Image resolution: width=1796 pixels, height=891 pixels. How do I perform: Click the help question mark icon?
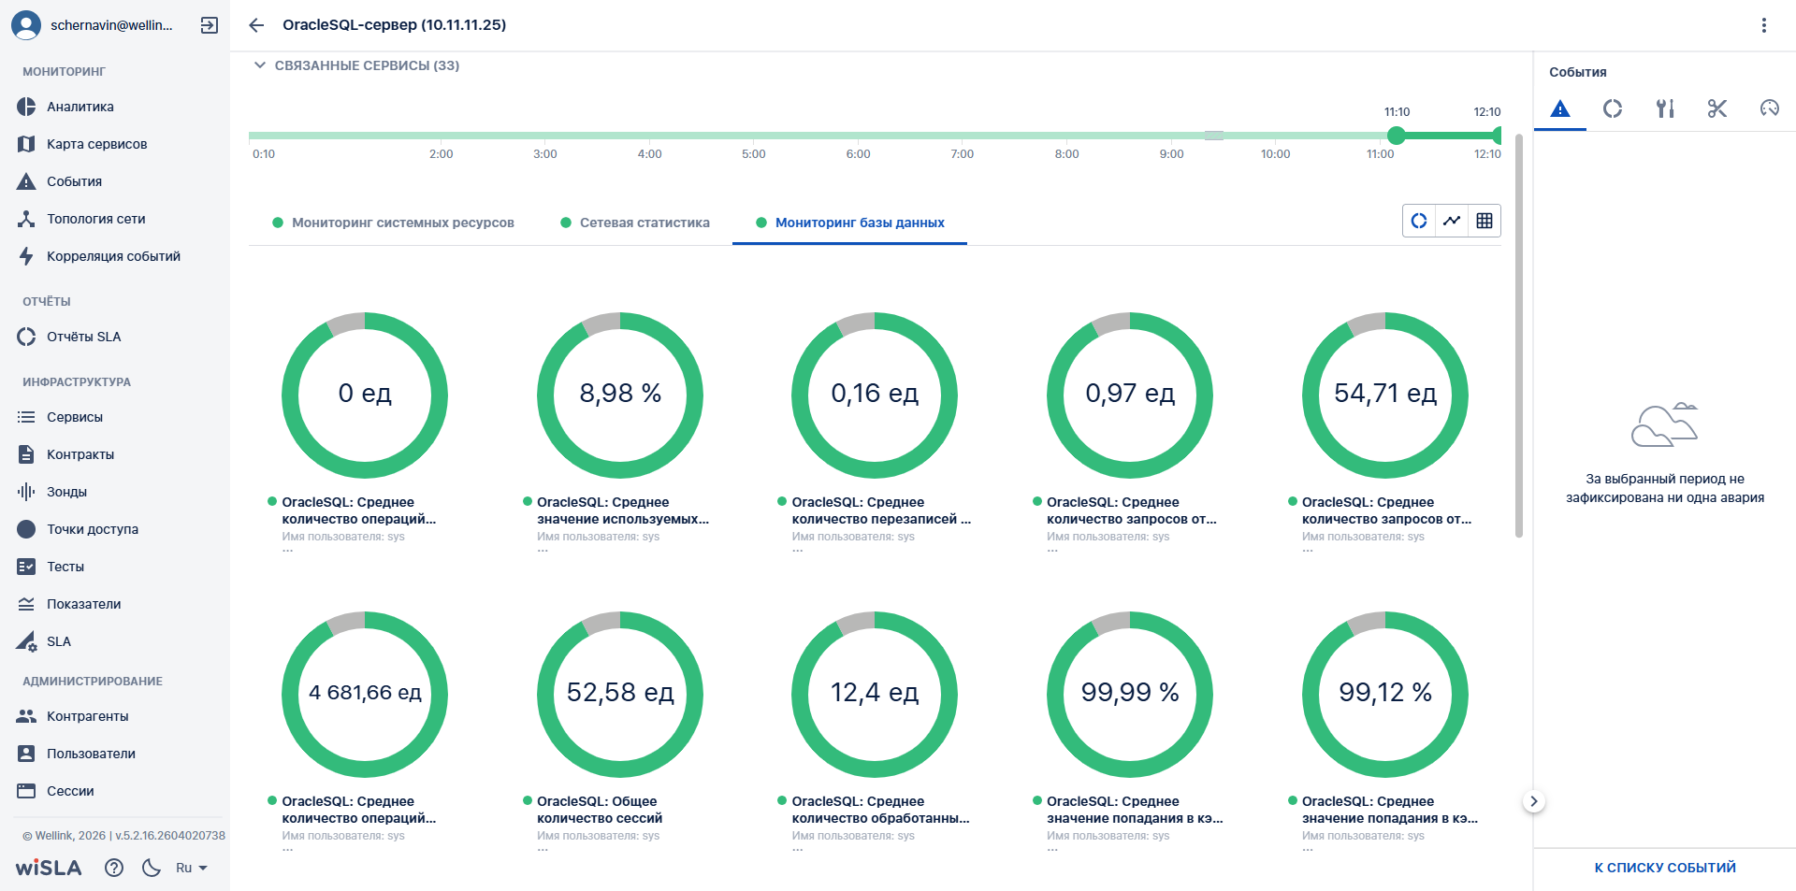[114, 868]
